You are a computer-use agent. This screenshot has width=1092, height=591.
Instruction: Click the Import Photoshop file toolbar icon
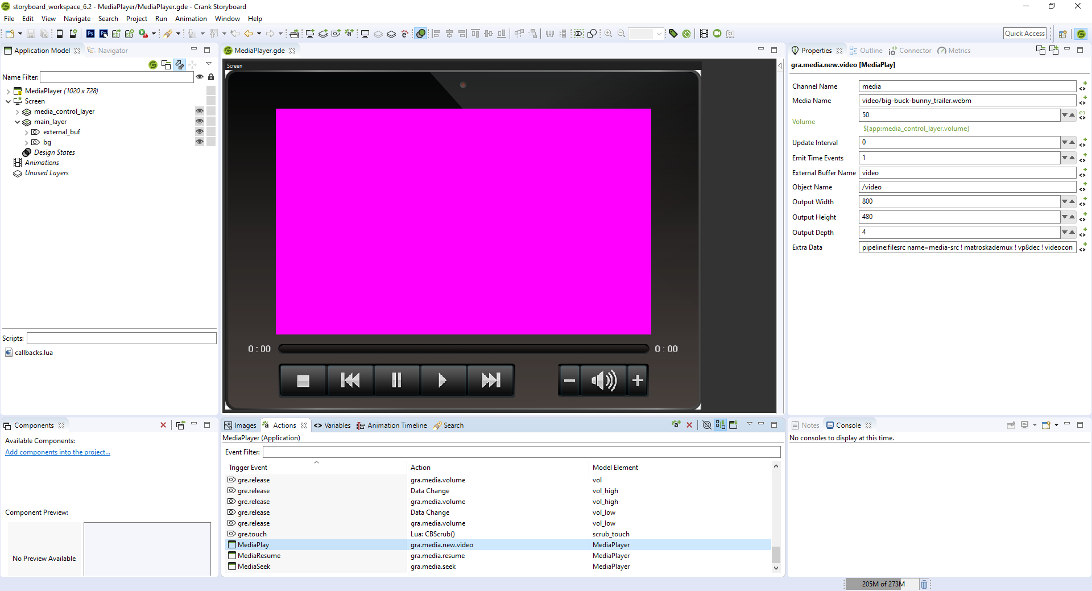coord(90,34)
